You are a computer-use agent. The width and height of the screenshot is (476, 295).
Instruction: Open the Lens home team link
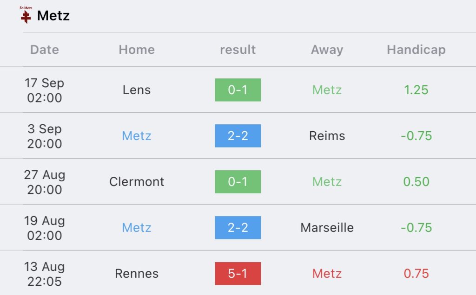click(x=137, y=90)
